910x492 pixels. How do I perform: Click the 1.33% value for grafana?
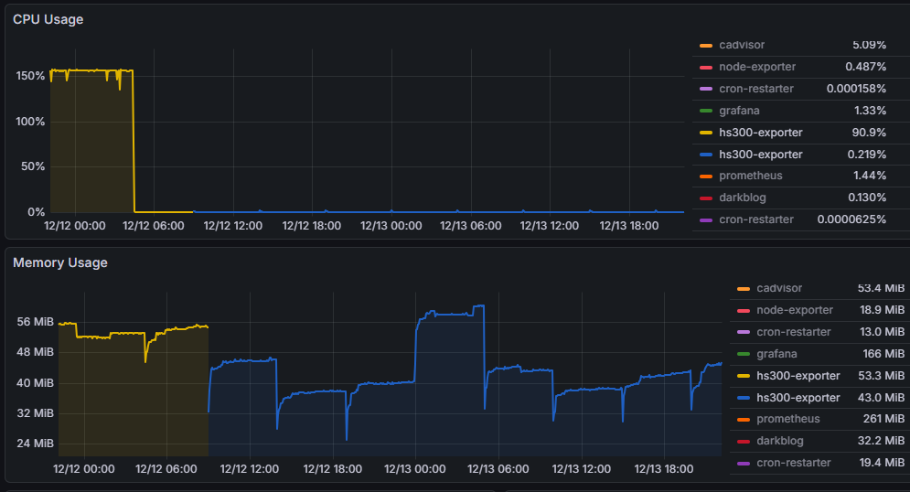(869, 111)
